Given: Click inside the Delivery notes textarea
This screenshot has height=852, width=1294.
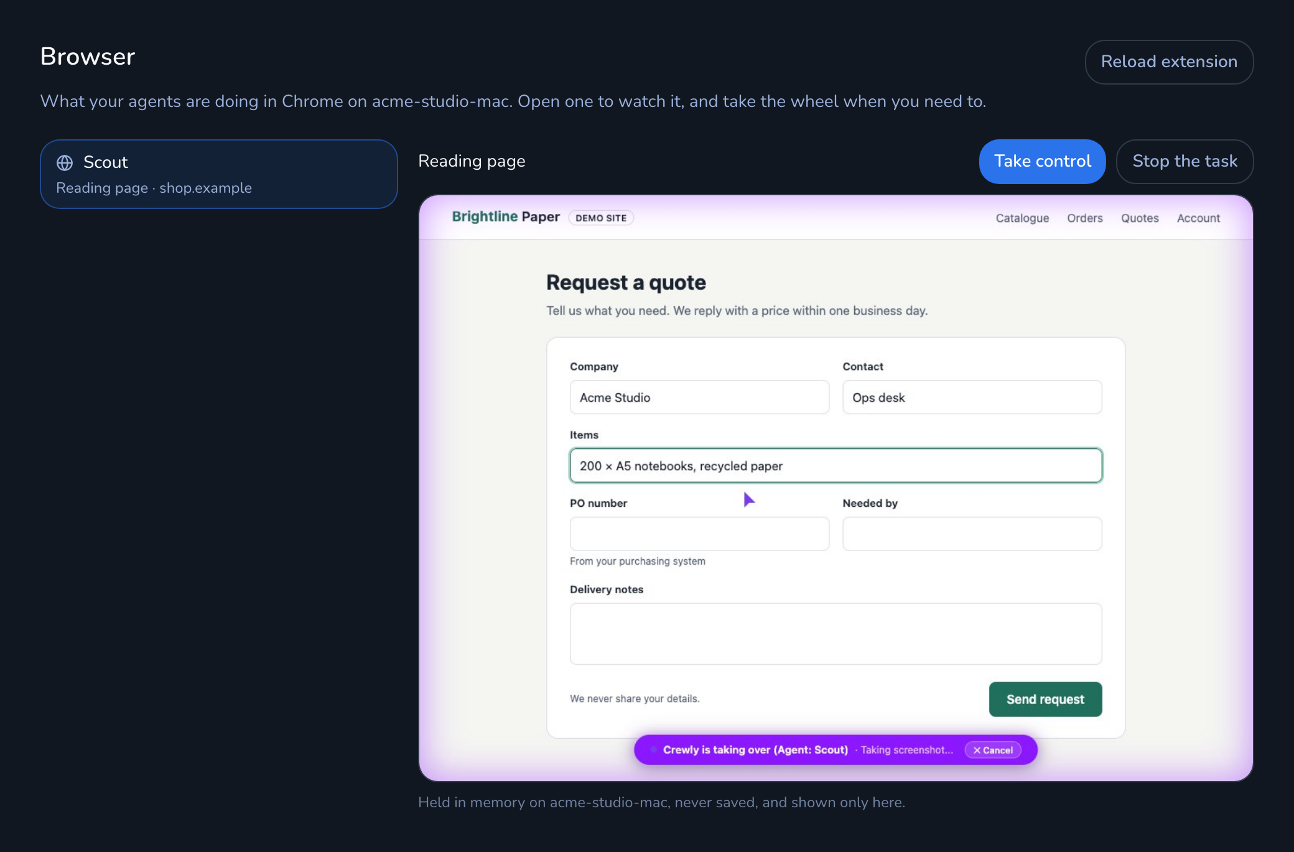Looking at the screenshot, I should pyautogui.click(x=836, y=634).
